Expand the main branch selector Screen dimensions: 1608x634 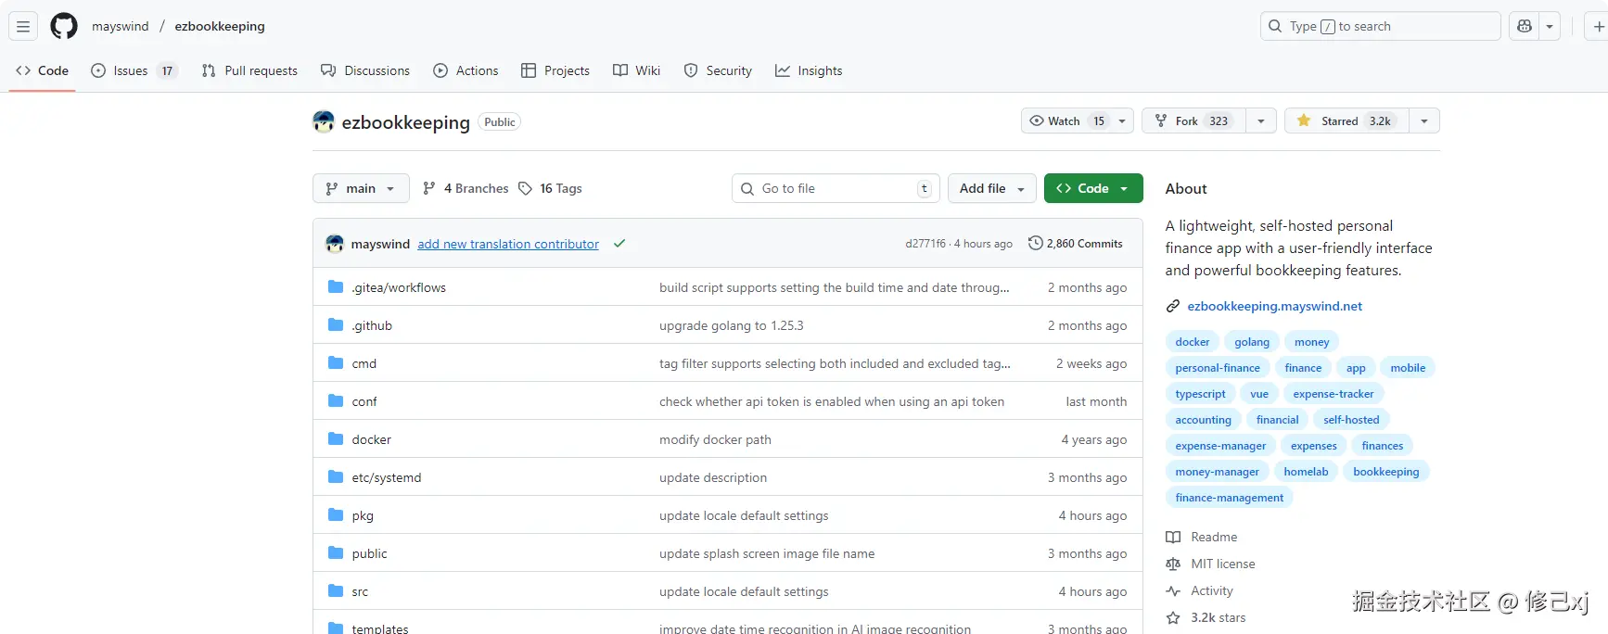click(361, 188)
